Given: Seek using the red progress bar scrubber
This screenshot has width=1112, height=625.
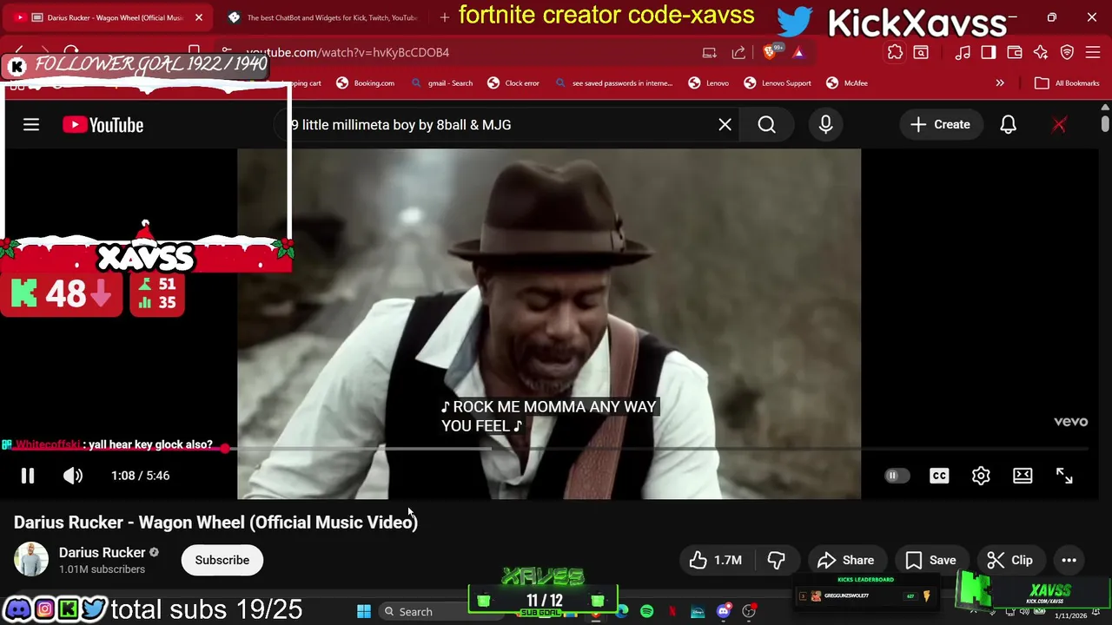Looking at the screenshot, I should pyautogui.click(x=225, y=449).
